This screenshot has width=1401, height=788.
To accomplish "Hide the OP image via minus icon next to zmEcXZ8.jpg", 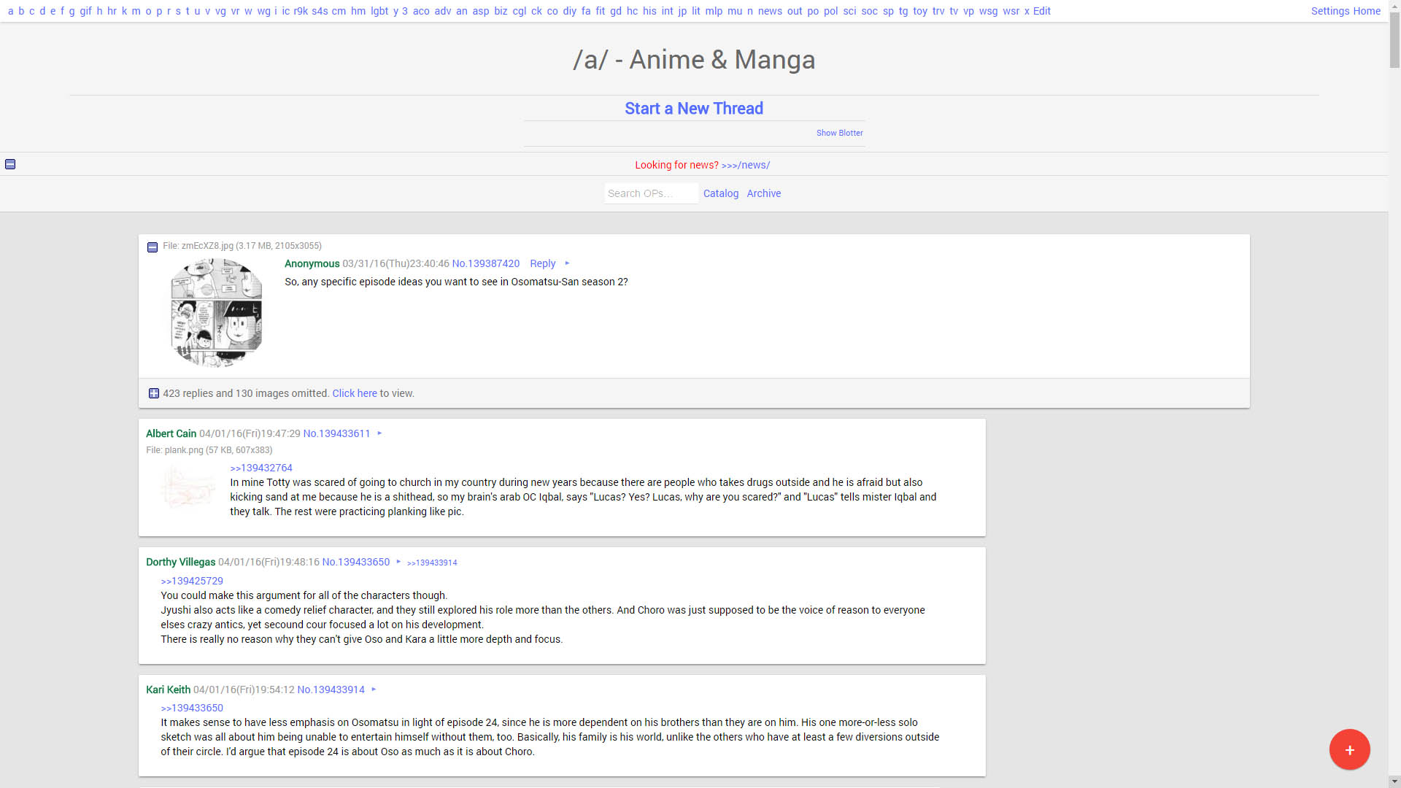I will [x=153, y=247].
